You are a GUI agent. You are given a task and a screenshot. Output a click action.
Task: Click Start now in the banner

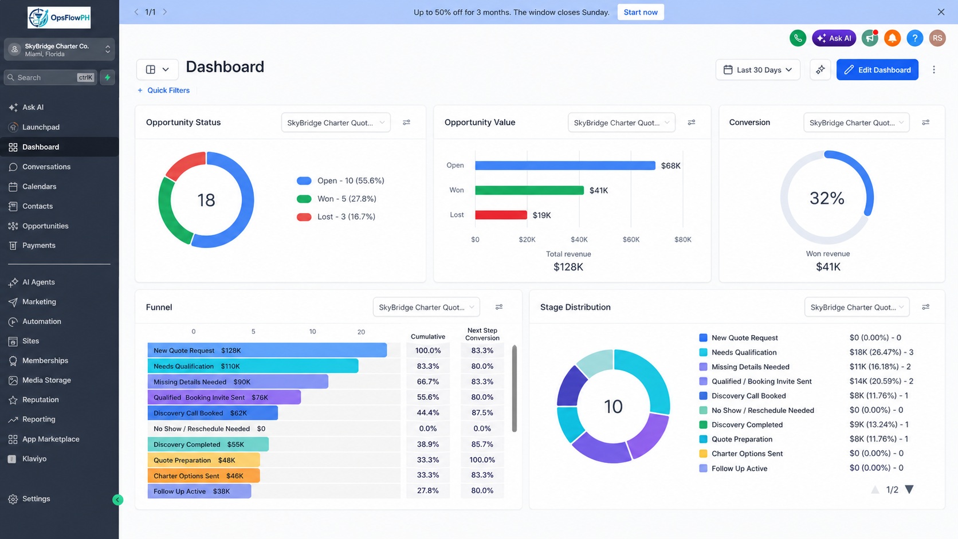pyautogui.click(x=641, y=12)
